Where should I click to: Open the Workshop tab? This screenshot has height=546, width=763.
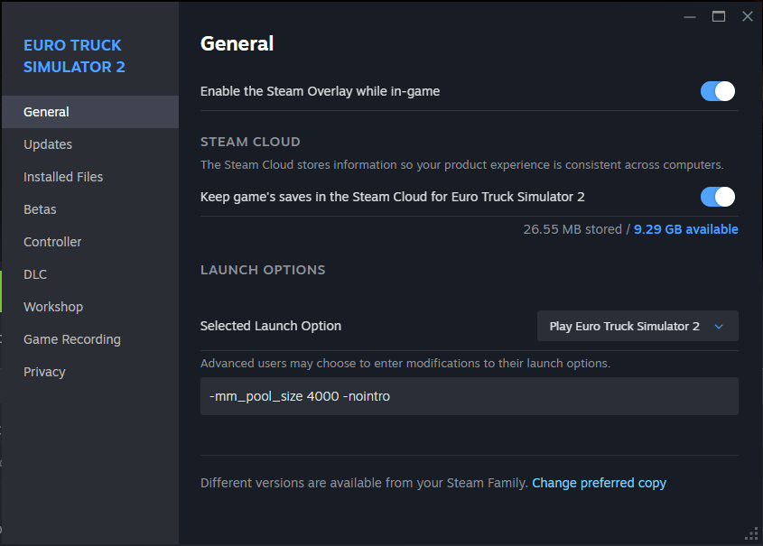[53, 307]
